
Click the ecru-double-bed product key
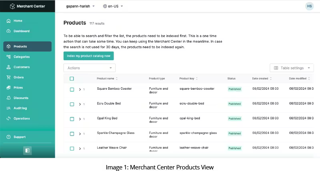coord(192,104)
